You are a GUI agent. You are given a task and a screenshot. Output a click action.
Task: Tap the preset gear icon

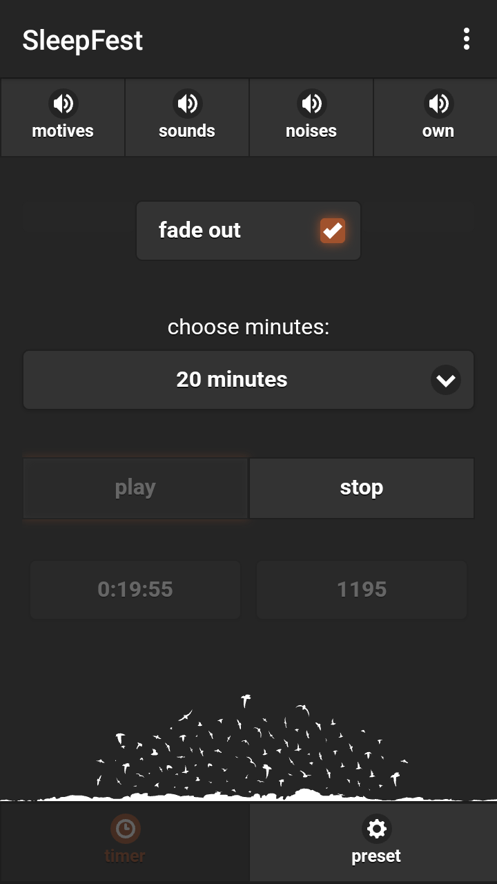376,828
